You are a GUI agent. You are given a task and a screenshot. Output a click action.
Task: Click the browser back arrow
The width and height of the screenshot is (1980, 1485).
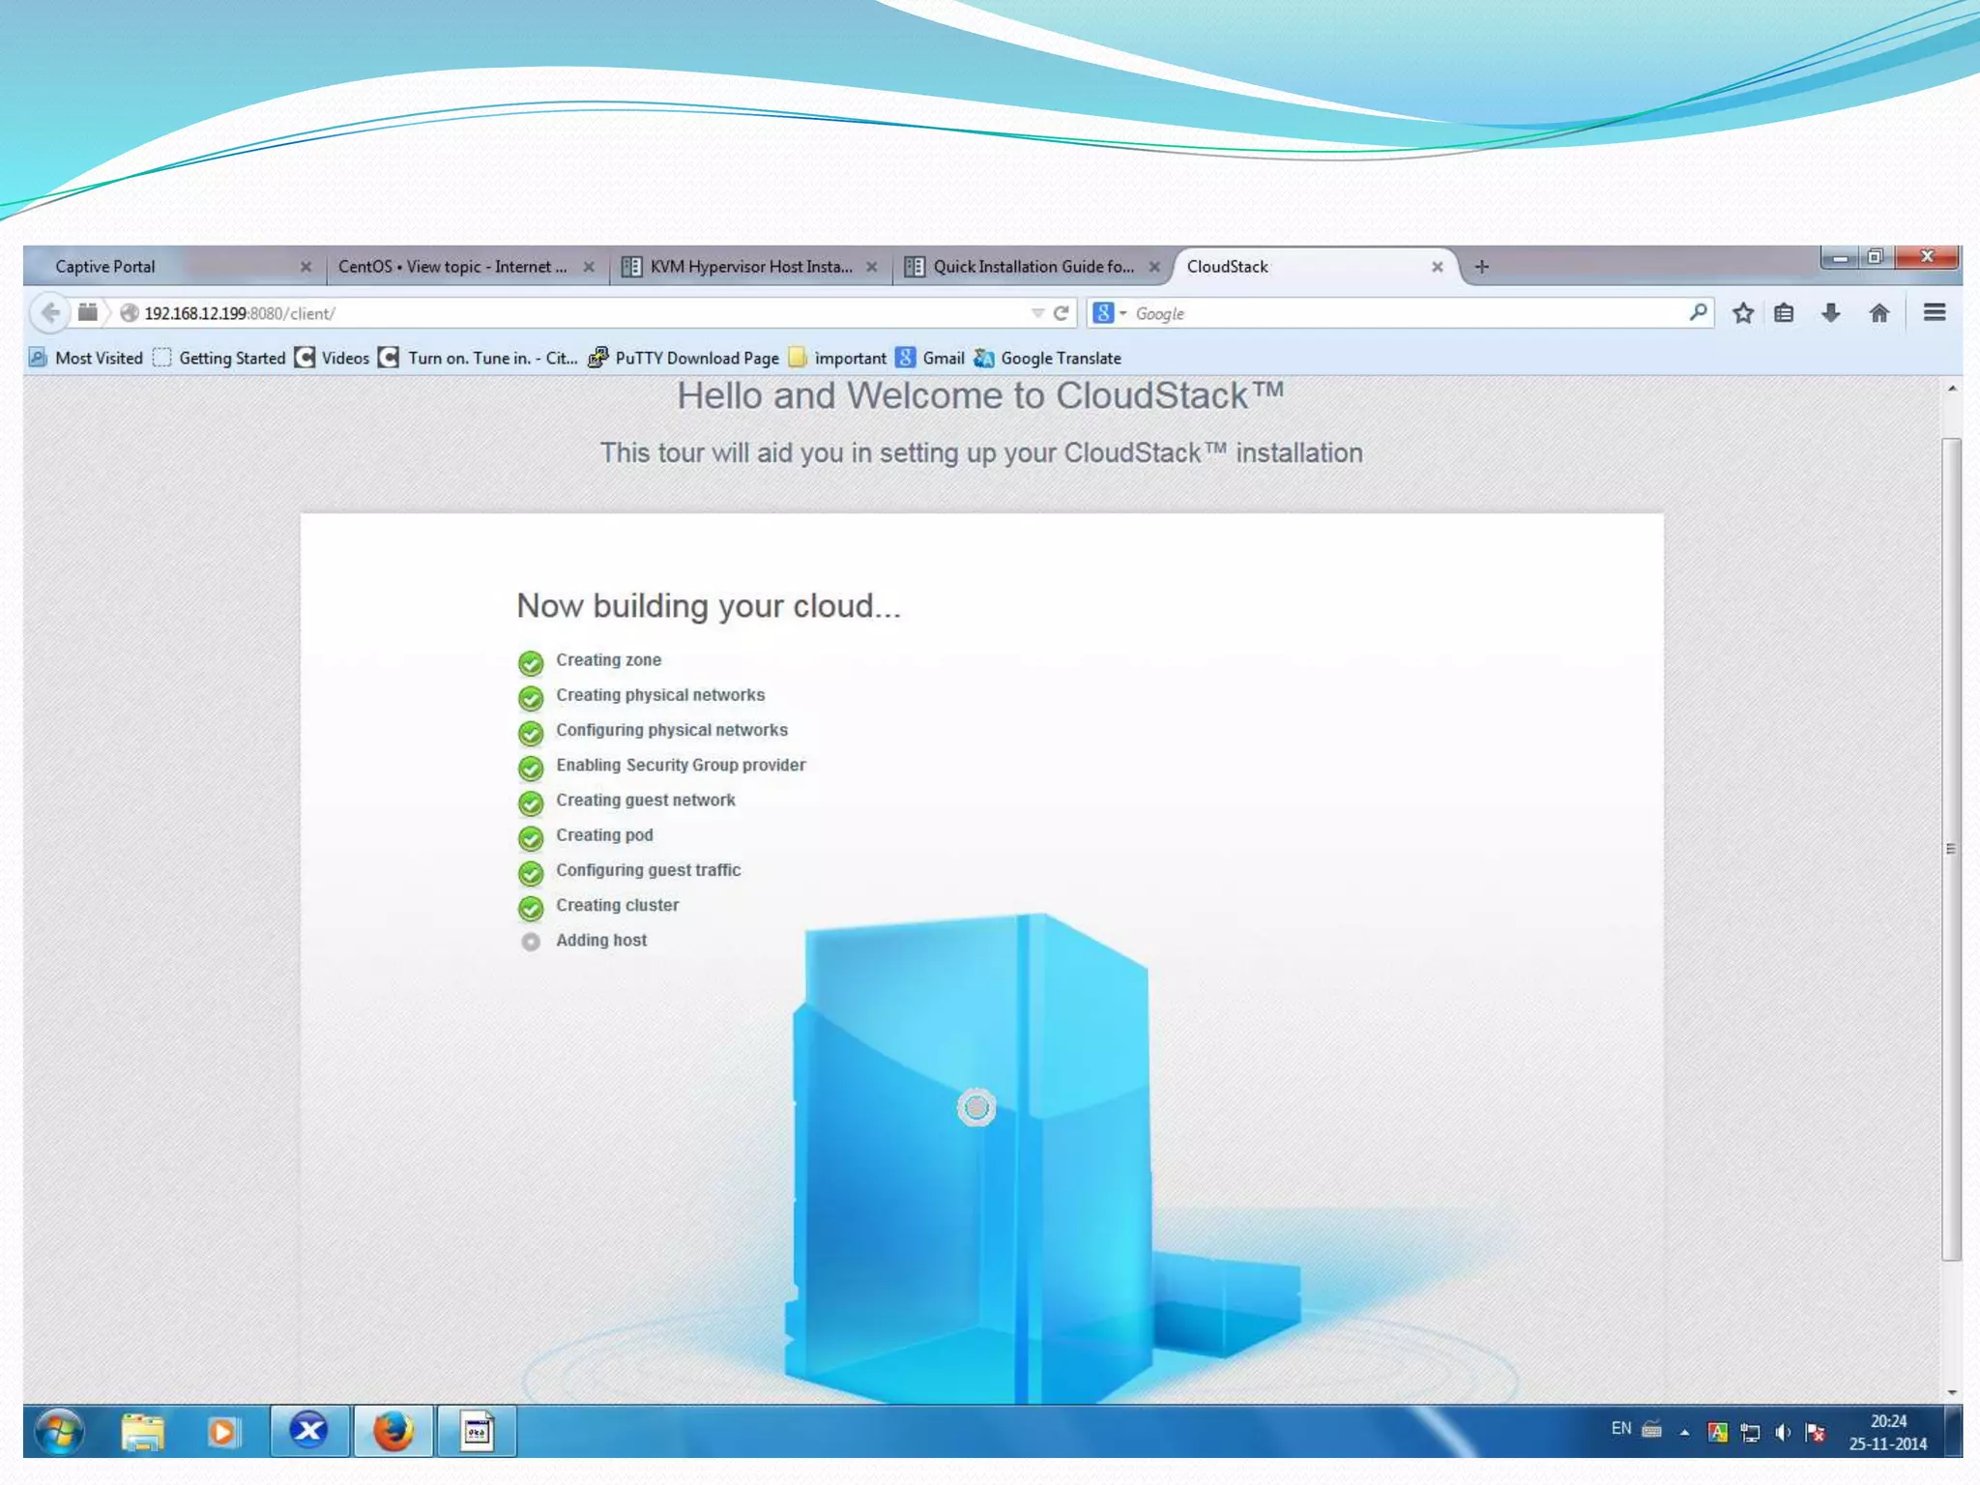tap(50, 312)
